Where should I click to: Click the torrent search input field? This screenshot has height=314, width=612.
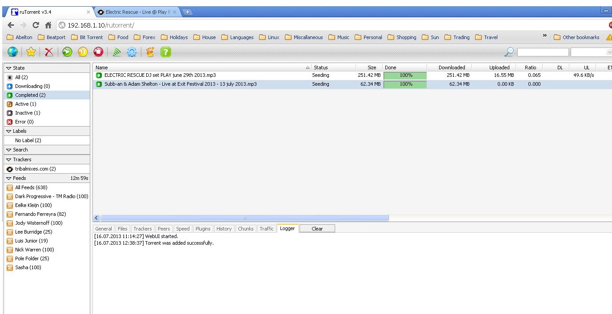pyautogui.click(x=543, y=52)
